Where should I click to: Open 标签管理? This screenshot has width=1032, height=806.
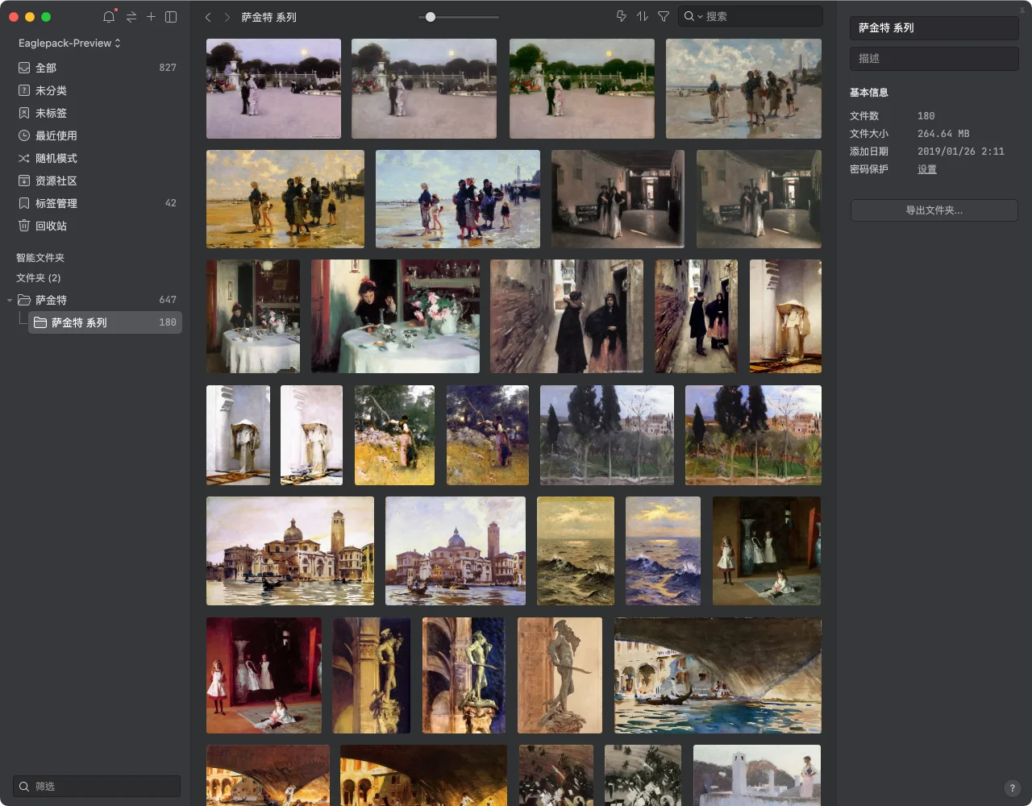[97, 203]
